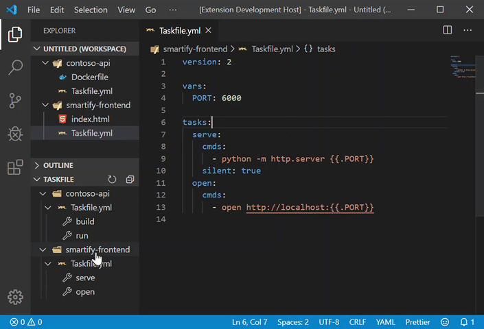Change line endings via CRLF

(357, 322)
